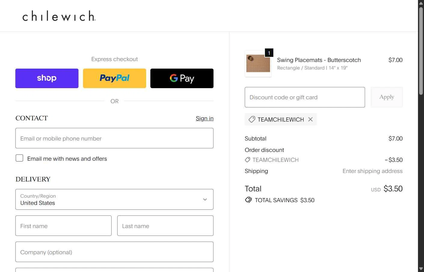Click the quantity badge on product image

269,53
